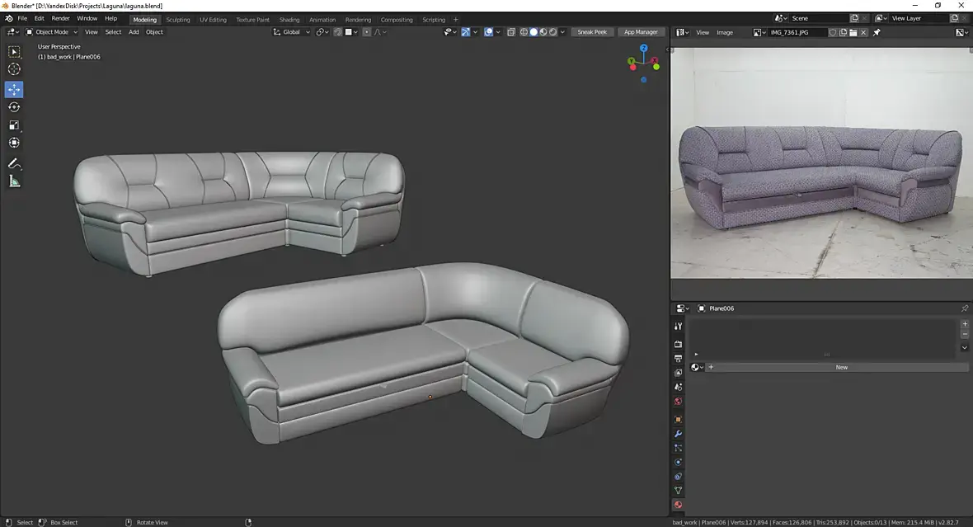The image size is (973, 527).
Task: Enable proportional editing toggle
Action: point(367,32)
